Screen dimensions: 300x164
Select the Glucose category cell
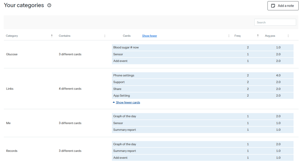[x=12, y=54]
